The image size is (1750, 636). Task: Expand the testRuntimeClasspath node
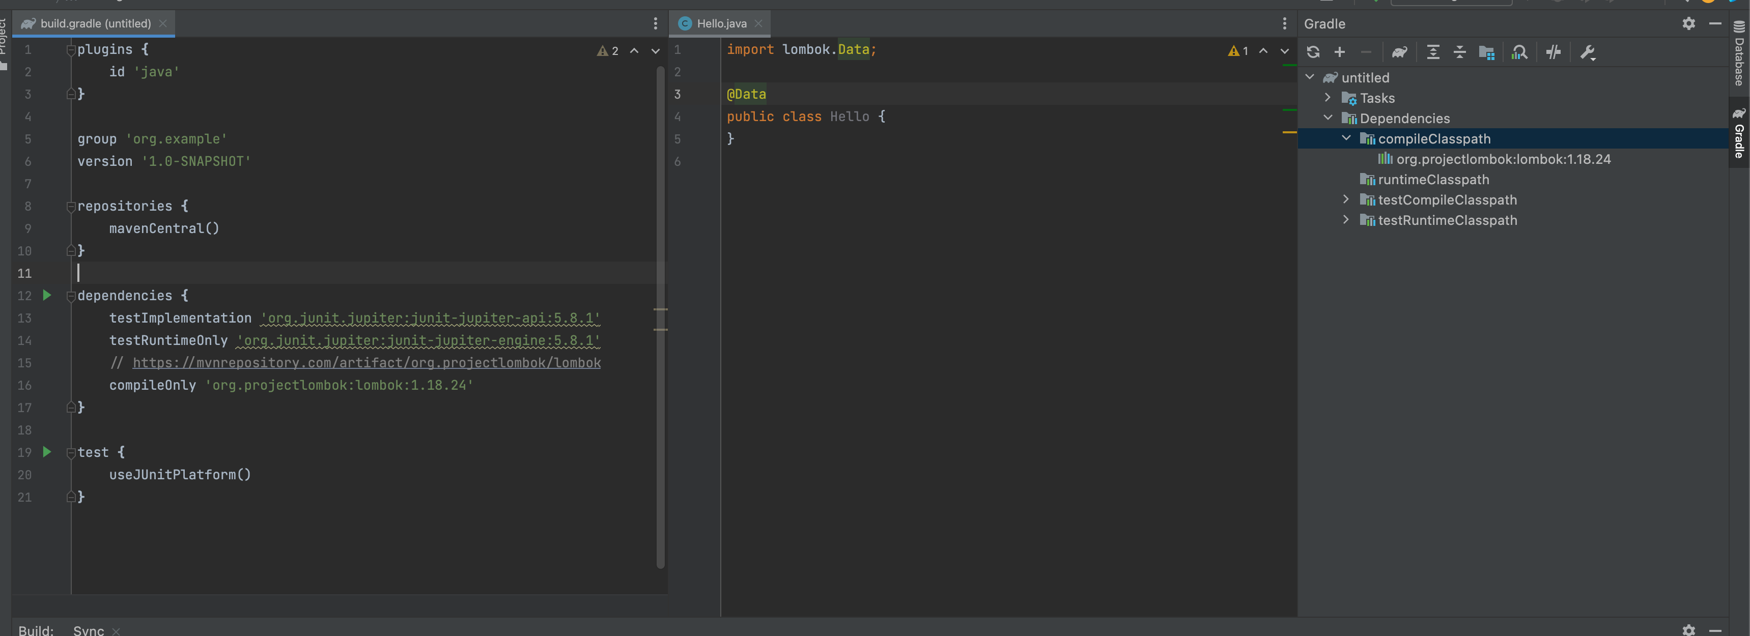coord(1346,220)
